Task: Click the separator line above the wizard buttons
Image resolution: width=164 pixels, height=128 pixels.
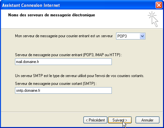Action: coord(82,112)
